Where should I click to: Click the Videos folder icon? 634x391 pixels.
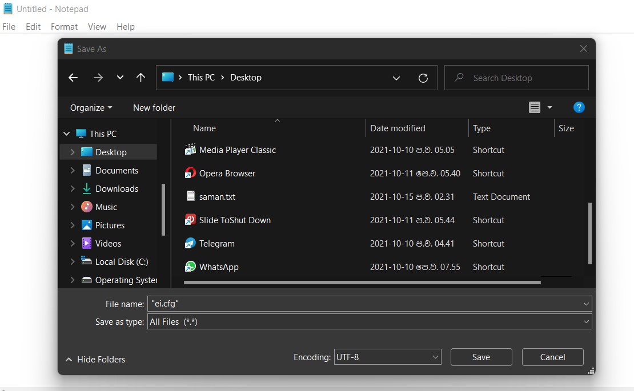(86, 243)
